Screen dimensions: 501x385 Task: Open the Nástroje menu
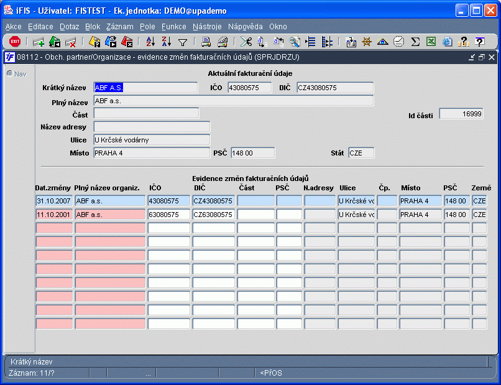pyautogui.click(x=207, y=27)
